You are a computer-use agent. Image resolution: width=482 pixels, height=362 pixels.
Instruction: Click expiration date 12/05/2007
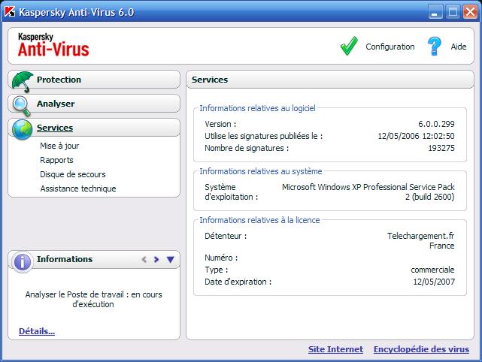(x=434, y=282)
